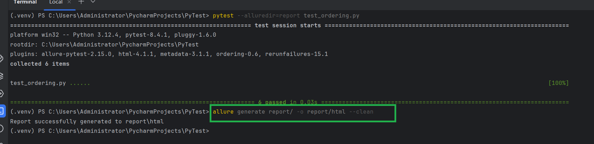Image resolution: width=594 pixels, height=144 pixels.
Task: Open a new terminal session tab
Action: [x=81, y=2]
